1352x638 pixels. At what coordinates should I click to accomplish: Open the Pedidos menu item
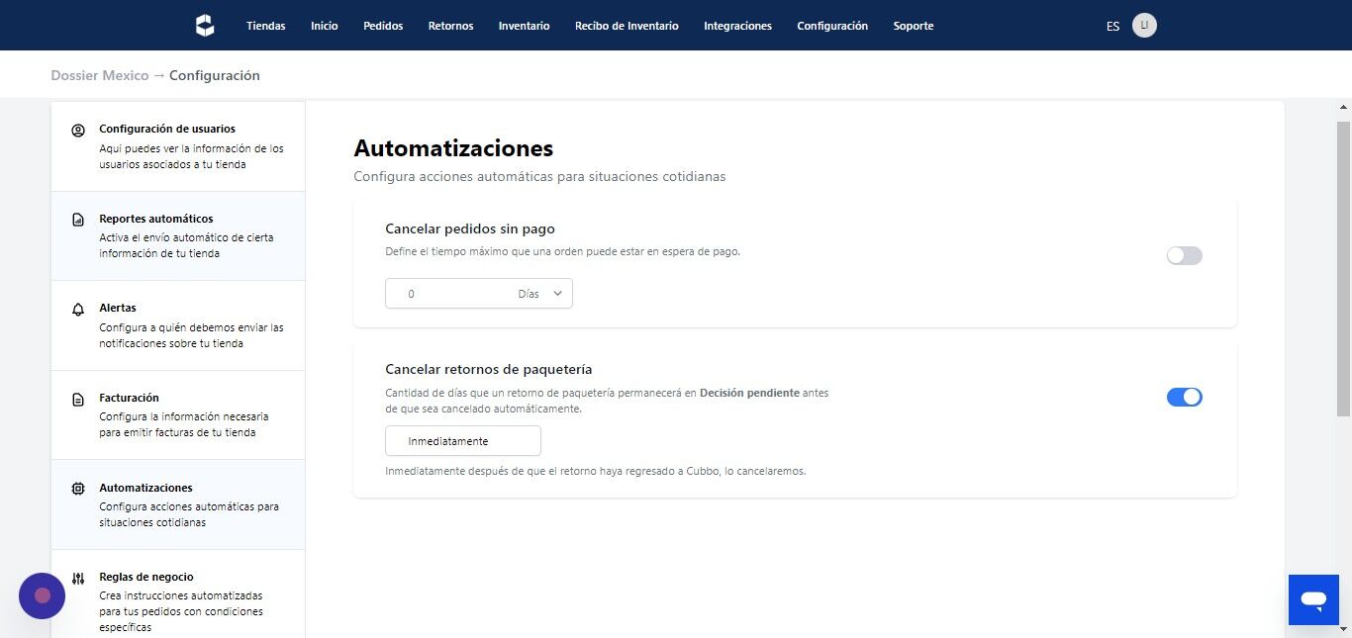(383, 26)
